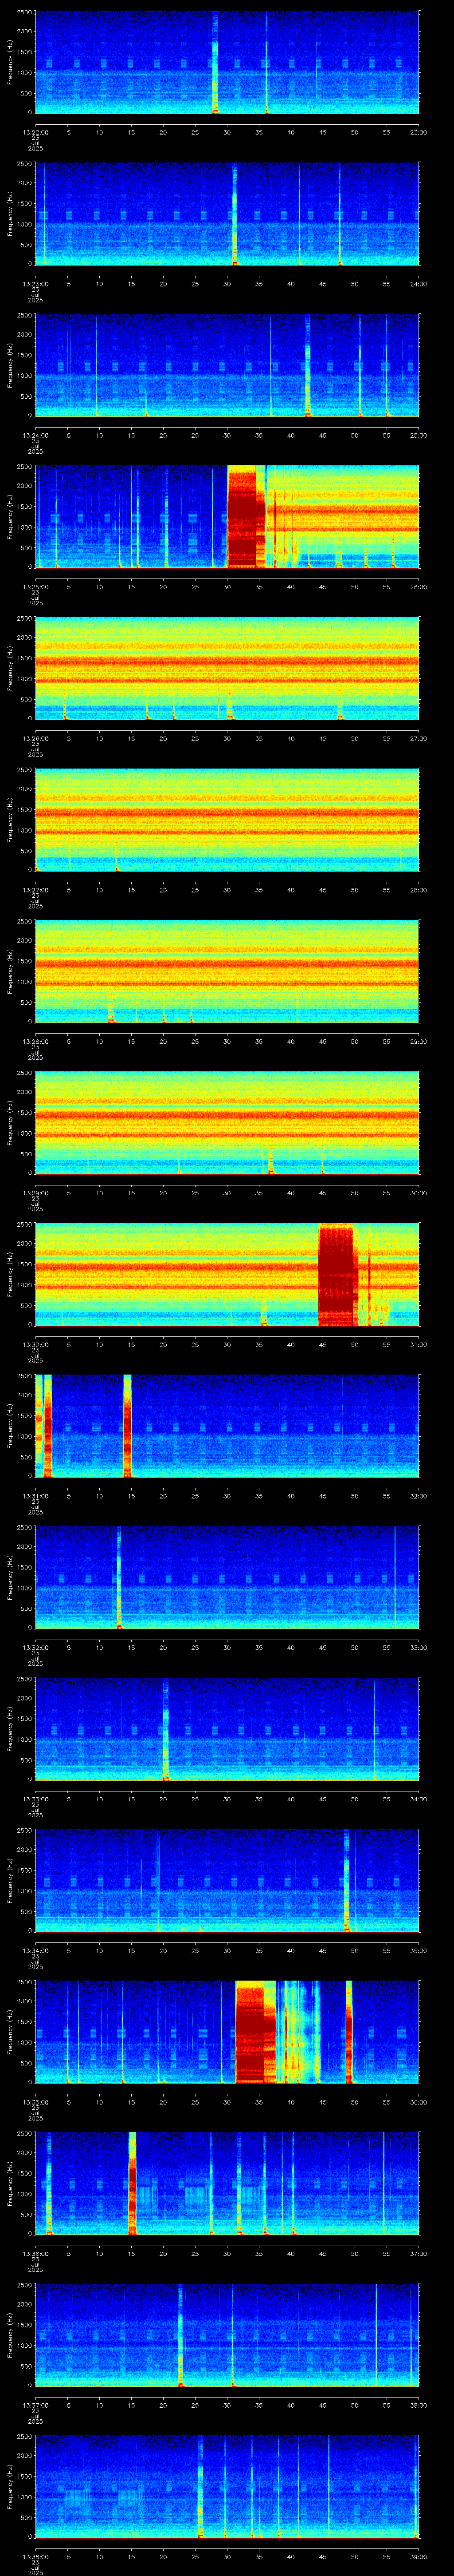454x2576 pixels.
Task: Click the 13:37:00 start time label
Action: pyautogui.click(x=36, y=2405)
